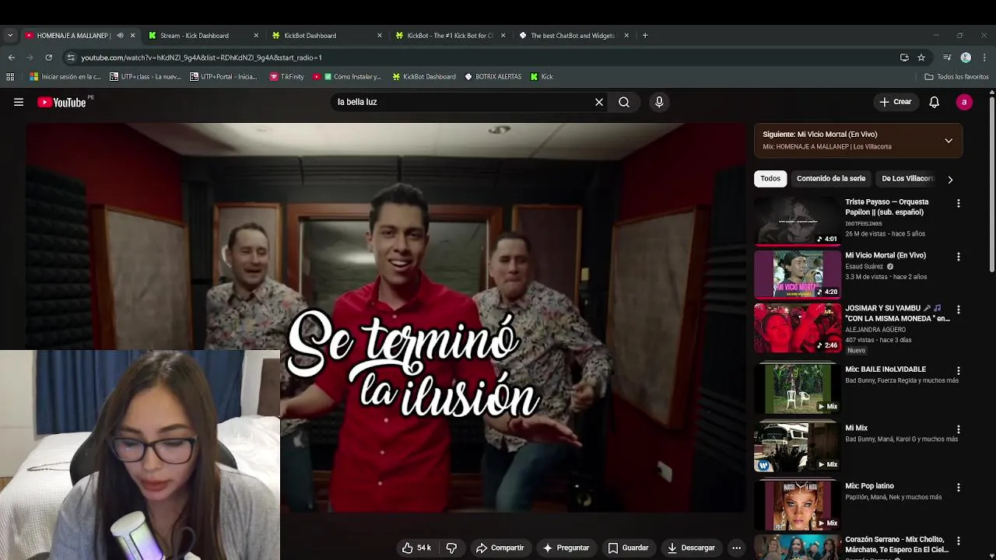Open Mi Mix title link
This screenshot has height=560, width=996.
tap(856, 428)
